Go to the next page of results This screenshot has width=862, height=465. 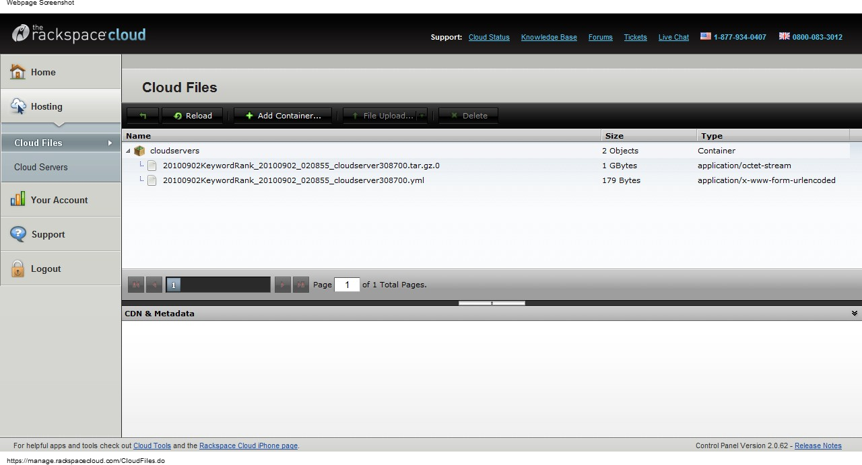pos(283,285)
